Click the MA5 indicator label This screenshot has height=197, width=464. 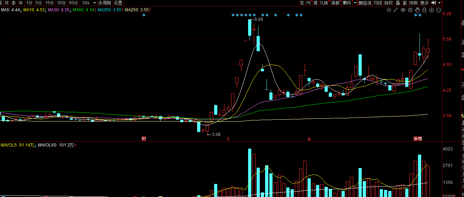tap(11, 10)
